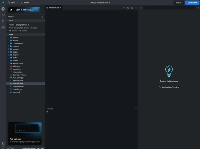Expand the pages folder
This screenshot has width=200, height=149.
(26, 52)
